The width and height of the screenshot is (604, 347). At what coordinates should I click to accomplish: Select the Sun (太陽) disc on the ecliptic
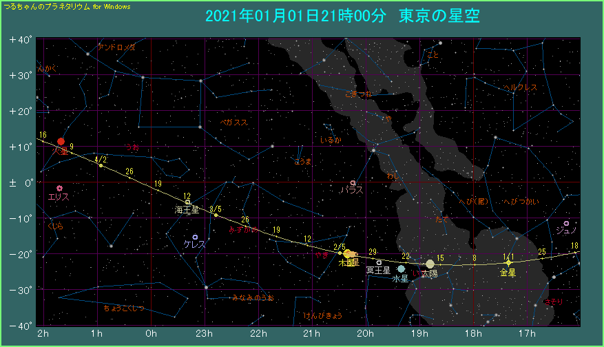430,264
